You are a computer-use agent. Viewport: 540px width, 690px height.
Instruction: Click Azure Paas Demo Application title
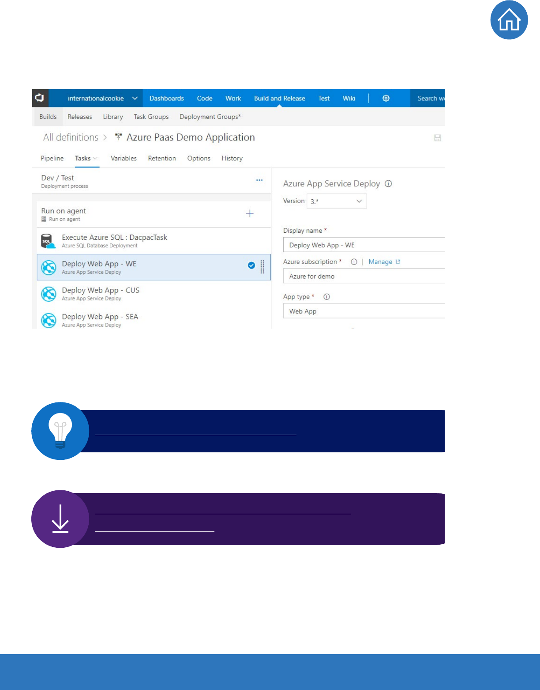[191, 137]
